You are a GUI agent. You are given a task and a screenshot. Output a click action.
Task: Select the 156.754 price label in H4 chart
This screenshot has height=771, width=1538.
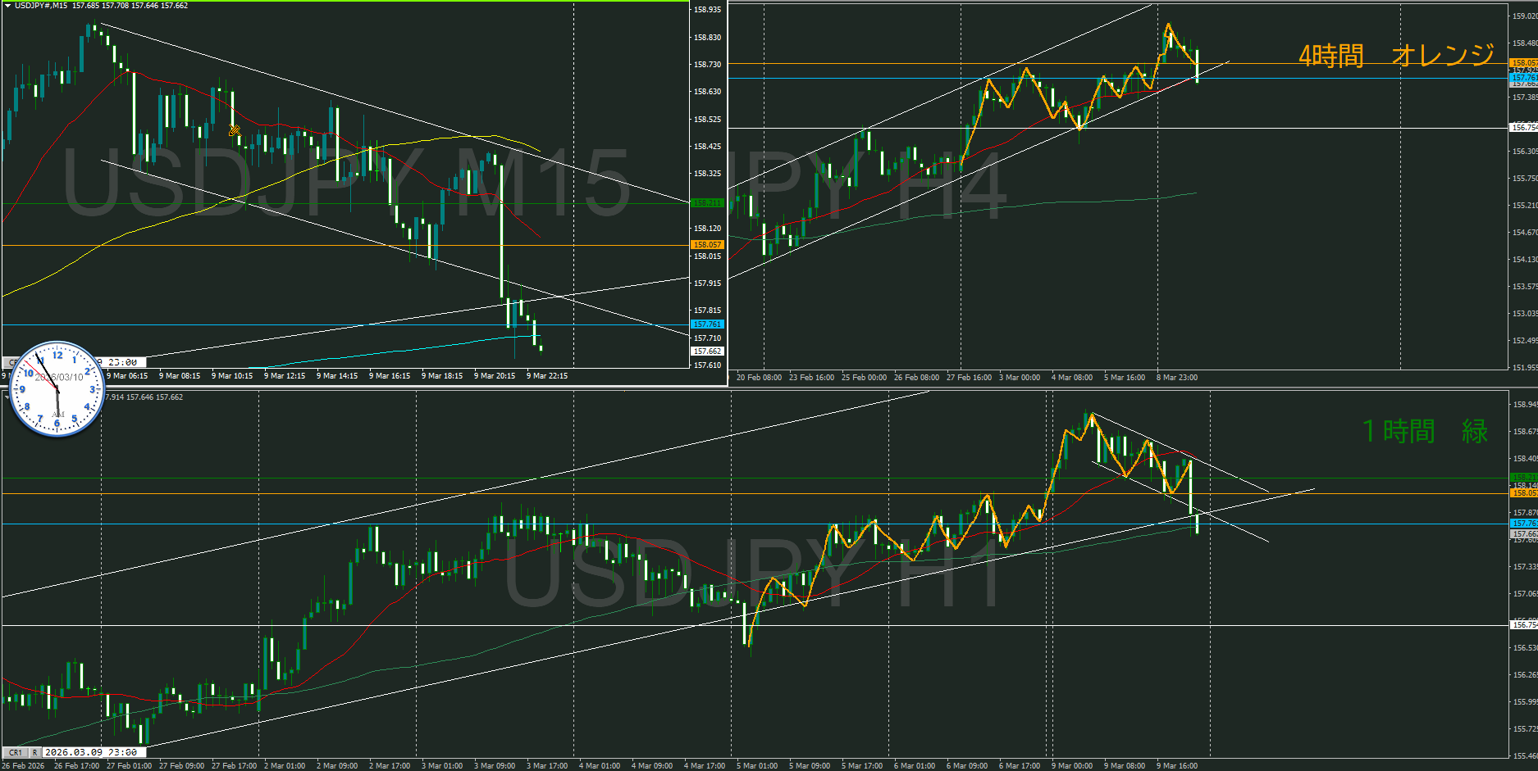(x=1523, y=128)
